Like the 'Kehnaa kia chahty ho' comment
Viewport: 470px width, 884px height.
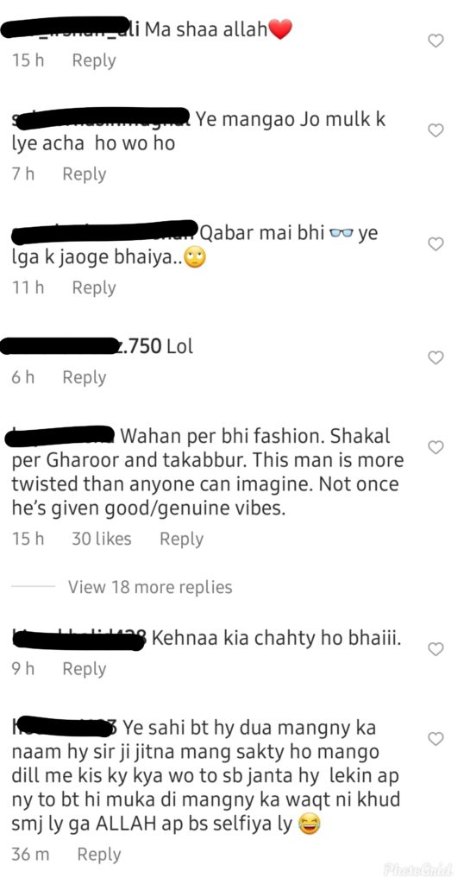[x=436, y=649]
